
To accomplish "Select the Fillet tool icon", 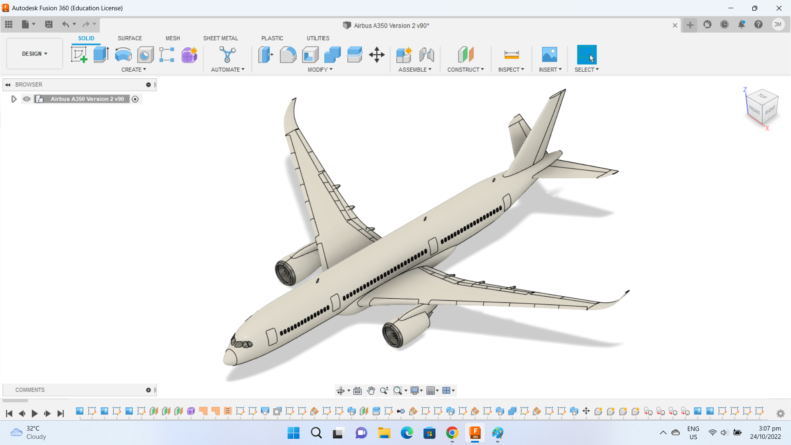I will click(x=288, y=54).
